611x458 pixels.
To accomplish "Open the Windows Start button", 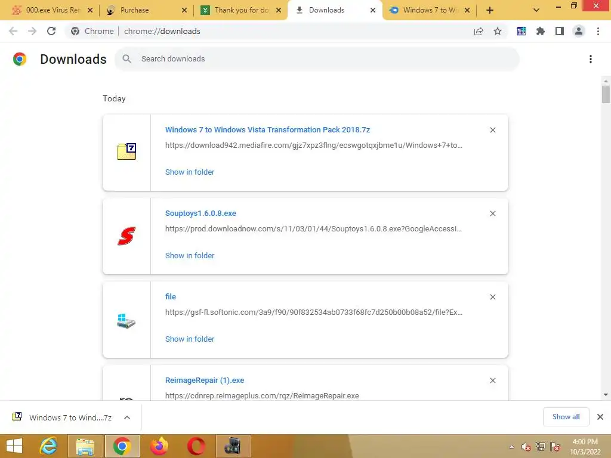I will click(14, 446).
